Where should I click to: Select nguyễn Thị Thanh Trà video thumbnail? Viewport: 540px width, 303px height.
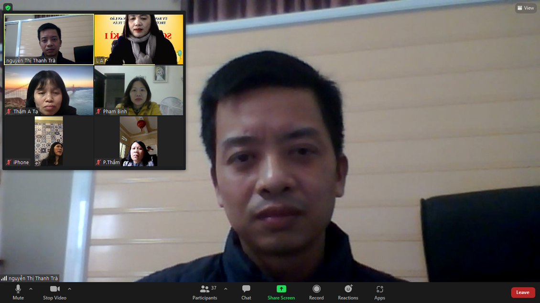click(x=49, y=39)
